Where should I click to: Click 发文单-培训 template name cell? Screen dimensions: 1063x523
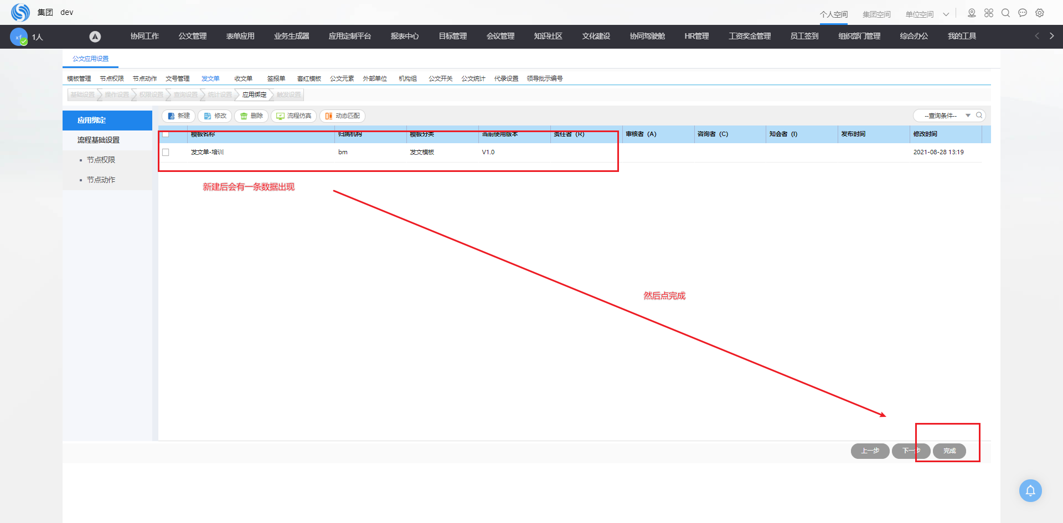tap(207, 153)
